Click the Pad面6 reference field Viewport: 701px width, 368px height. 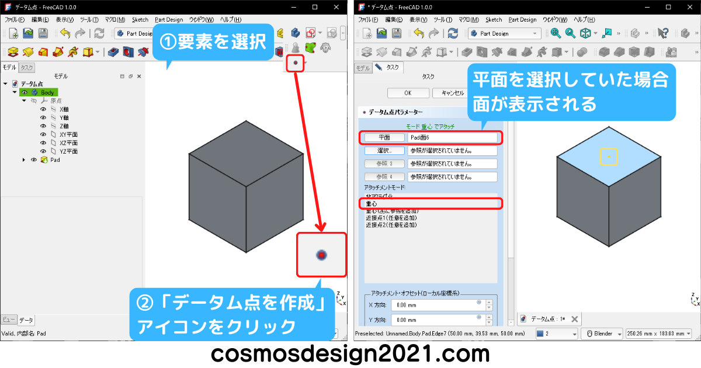[x=453, y=138]
